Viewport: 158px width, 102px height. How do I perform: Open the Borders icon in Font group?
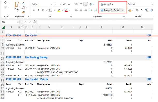coord(51,10)
